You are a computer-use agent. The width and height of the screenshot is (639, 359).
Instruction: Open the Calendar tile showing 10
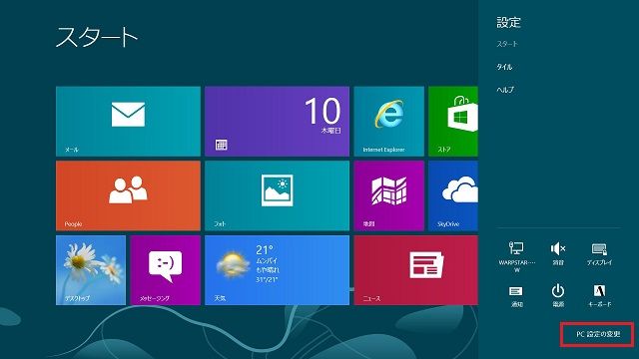(x=278, y=122)
